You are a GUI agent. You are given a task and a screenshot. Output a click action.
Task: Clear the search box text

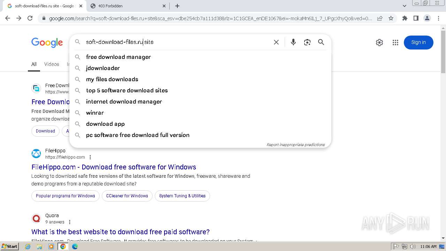pyautogui.click(x=276, y=42)
